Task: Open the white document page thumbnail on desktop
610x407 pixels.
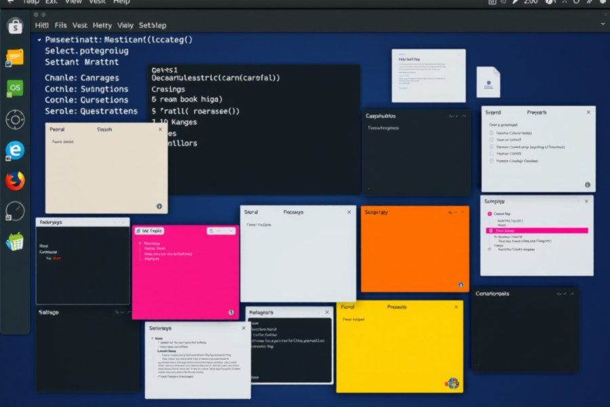Action: tap(428, 75)
